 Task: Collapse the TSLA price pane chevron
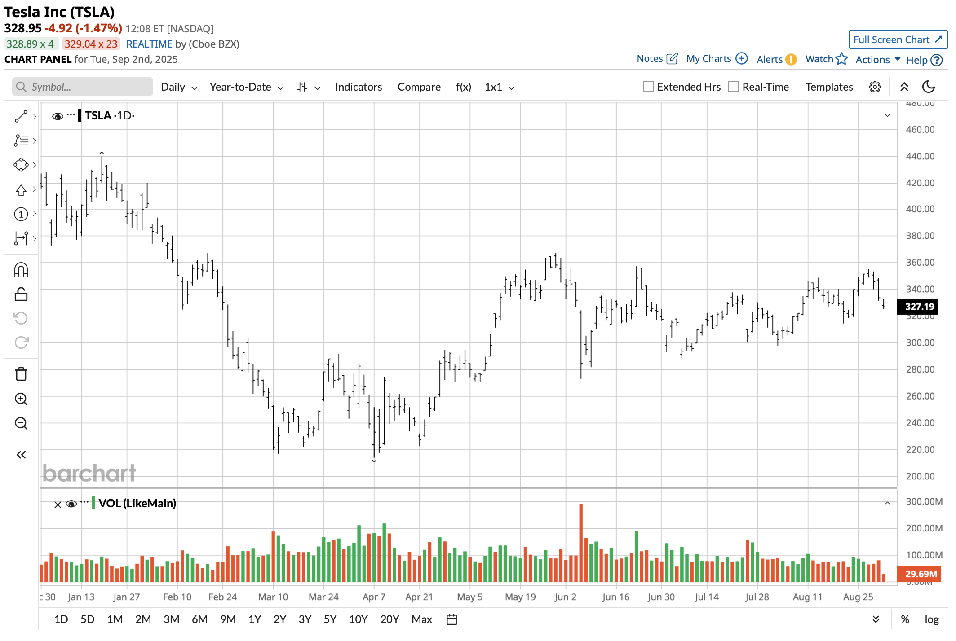pyautogui.click(x=887, y=116)
